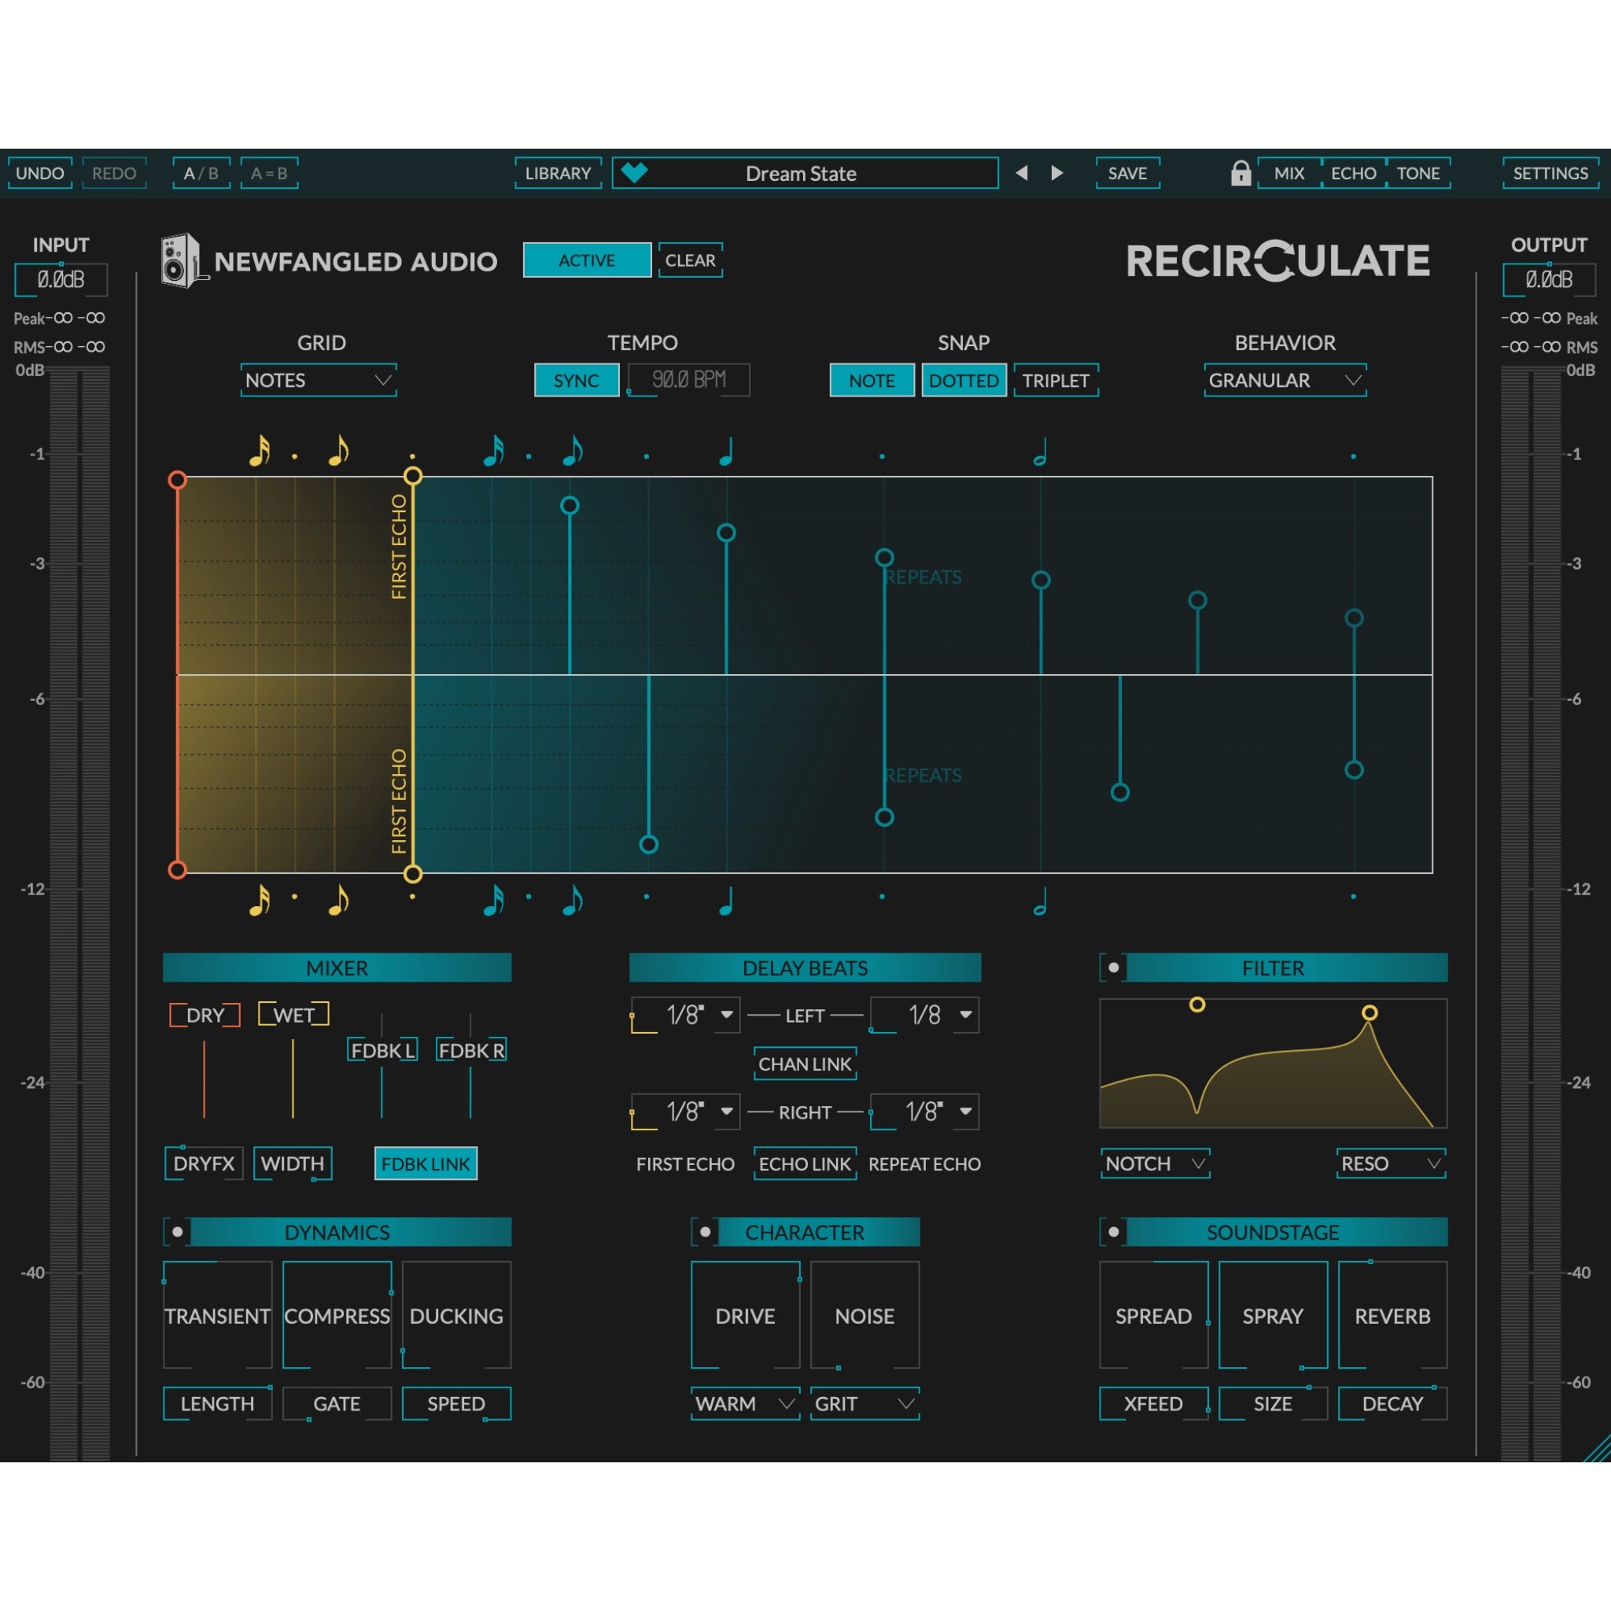Toggle FDBK LINK in the mixer
This screenshot has height=1611, width=1611.
pos(426,1164)
